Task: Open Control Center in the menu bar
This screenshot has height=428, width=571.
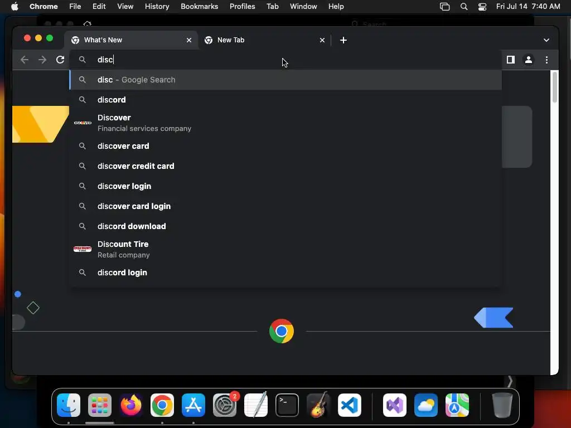Action: [x=482, y=7]
